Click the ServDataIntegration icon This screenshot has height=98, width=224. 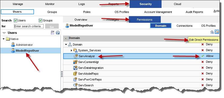click(75, 68)
